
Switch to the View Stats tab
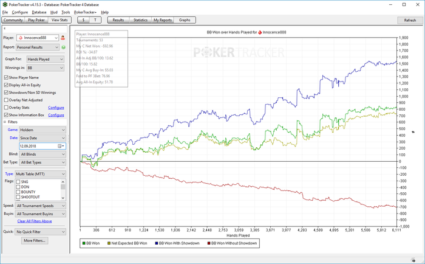click(x=59, y=20)
